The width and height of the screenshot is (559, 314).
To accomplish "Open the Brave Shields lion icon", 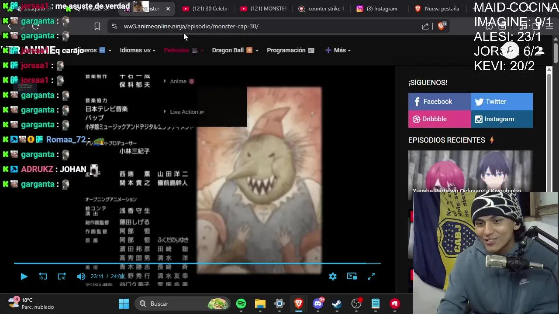I will (x=441, y=26).
